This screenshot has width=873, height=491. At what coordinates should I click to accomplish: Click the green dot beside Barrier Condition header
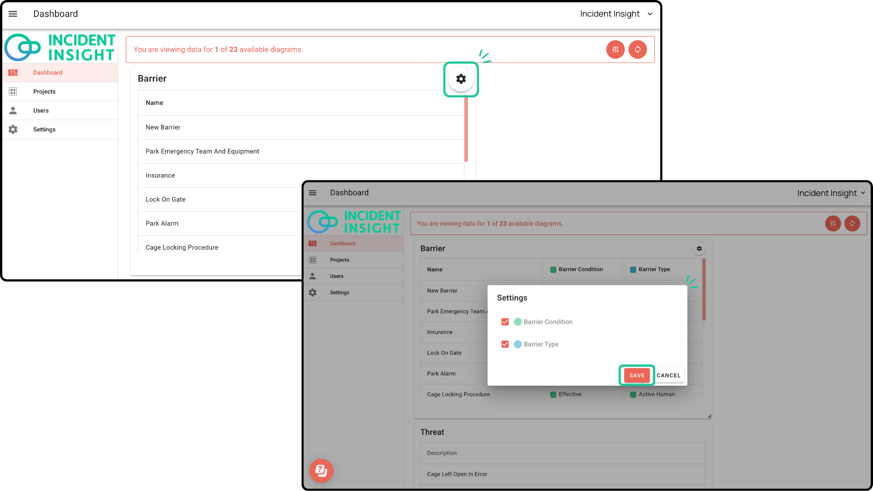pyautogui.click(x=553, y=269)
